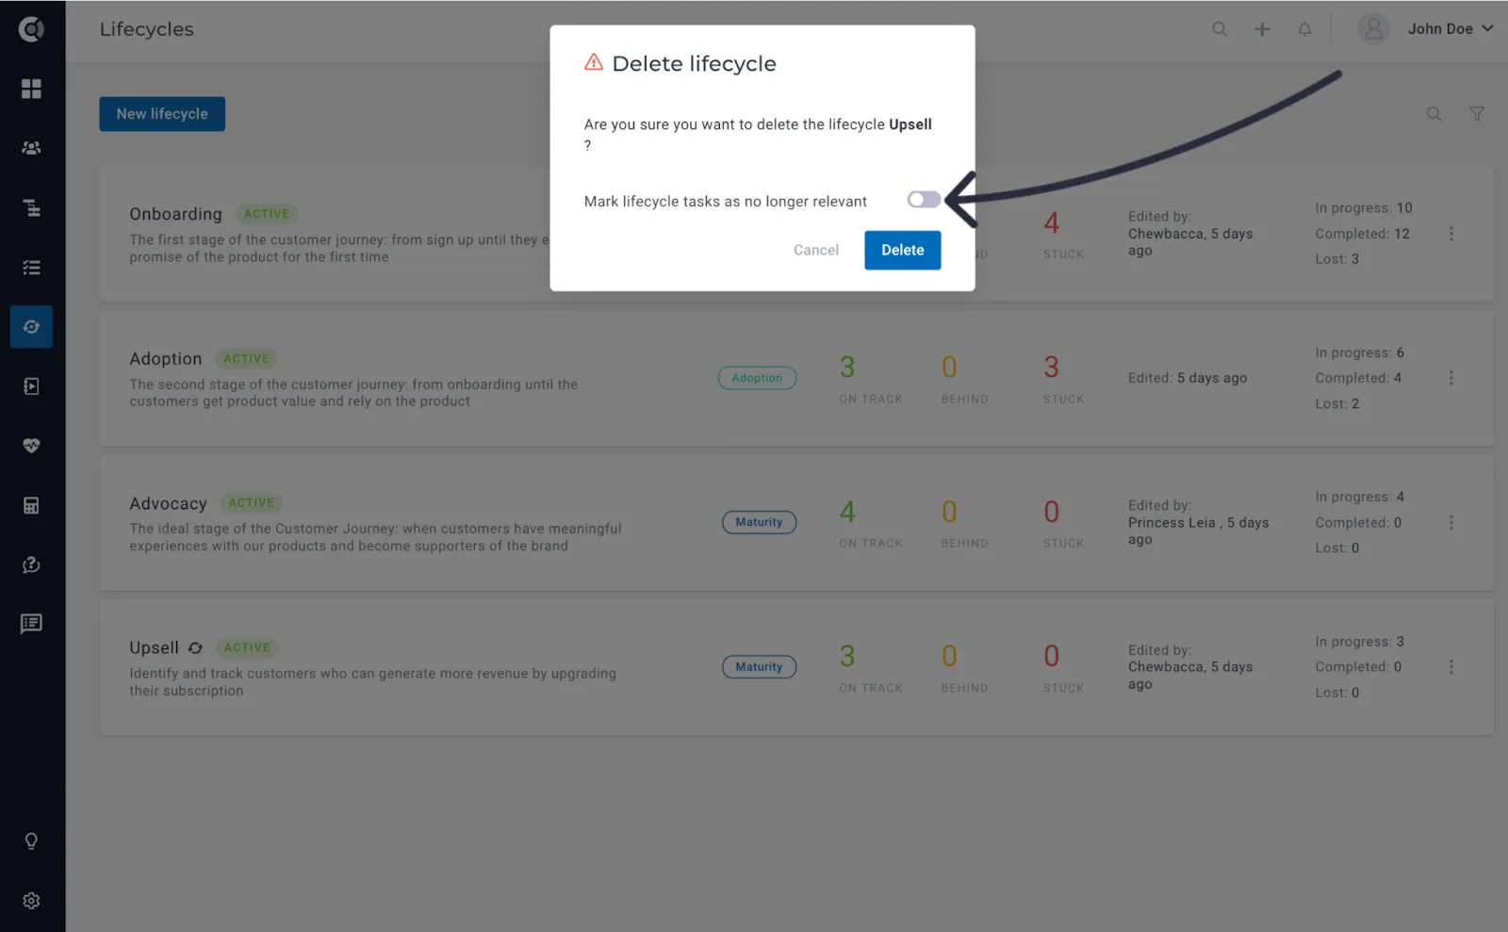
Task: Open the Upsell lifecycle title
Action: tap(154, 648)
